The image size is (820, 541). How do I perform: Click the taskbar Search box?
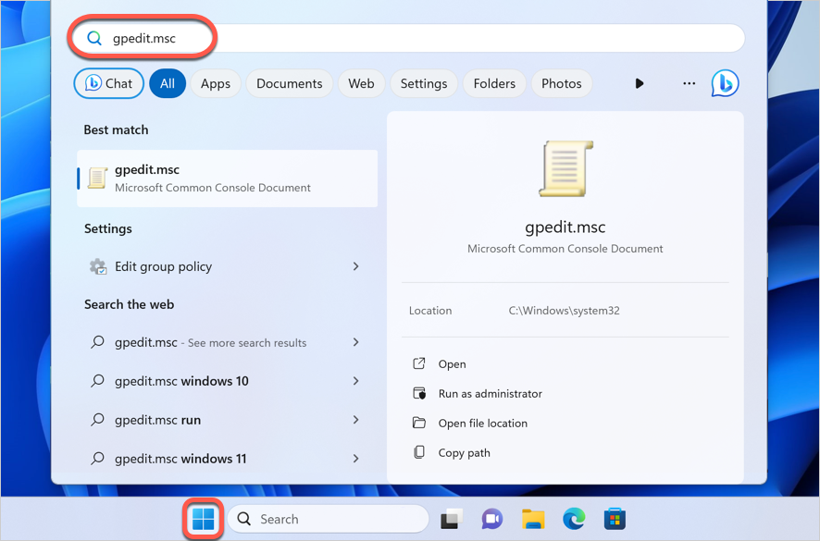329,519
